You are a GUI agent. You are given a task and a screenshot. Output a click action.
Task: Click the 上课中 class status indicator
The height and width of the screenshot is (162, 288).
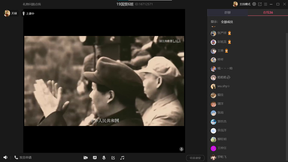click(28, 13)
